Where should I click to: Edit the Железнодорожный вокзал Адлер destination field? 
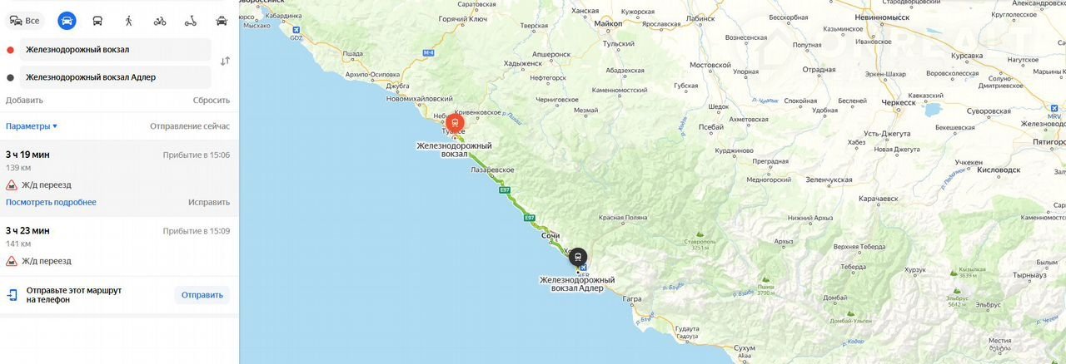(x=116, y=77)
